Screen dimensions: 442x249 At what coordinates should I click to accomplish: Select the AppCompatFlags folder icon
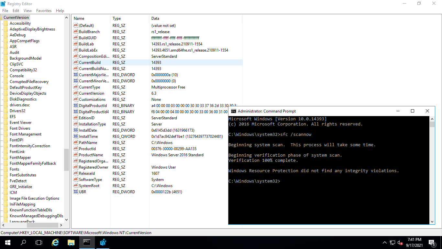[x=6, y=41]
